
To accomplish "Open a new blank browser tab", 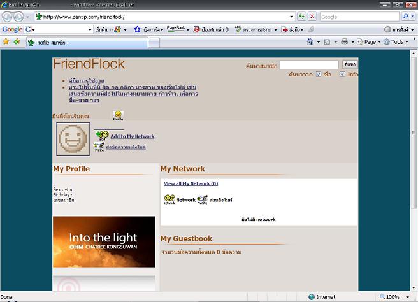I will [154, 43].
